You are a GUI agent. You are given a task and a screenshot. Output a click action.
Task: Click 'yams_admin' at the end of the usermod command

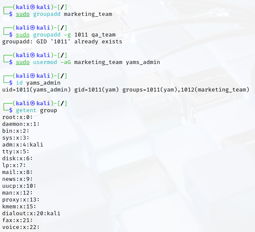point(143,62)
